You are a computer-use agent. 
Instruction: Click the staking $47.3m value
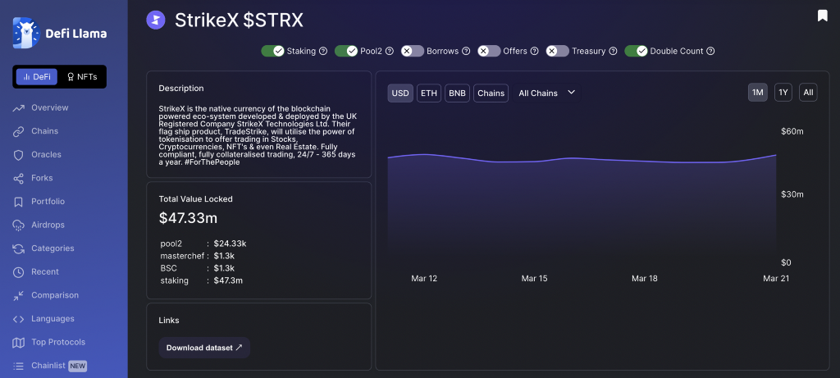(228, 280)
